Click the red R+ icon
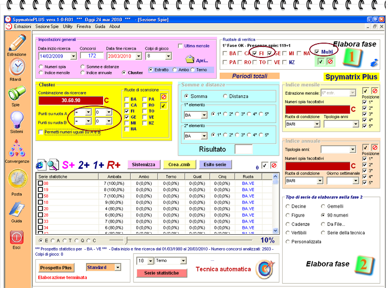The image size is (388, 288). pyautogui.click(x=113, y=165)
